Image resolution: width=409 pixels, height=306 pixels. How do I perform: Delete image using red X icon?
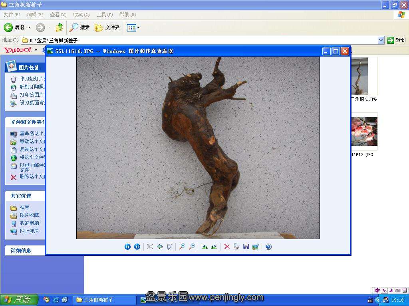(227, 247)
